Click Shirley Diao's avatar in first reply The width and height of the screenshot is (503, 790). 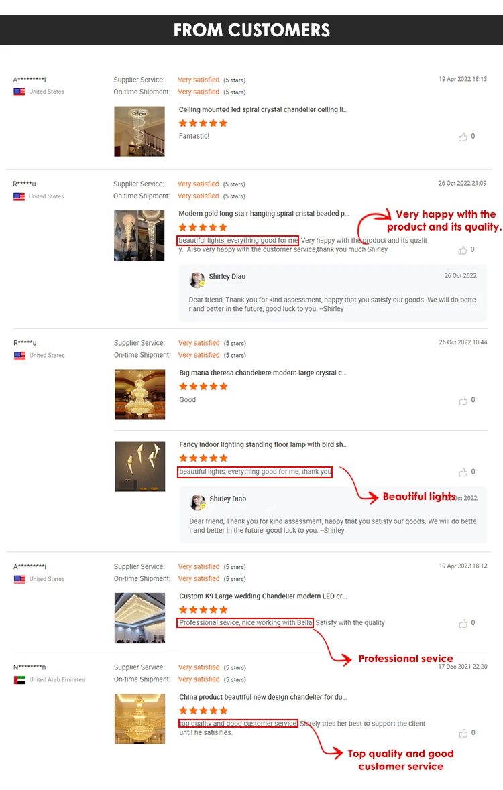[x=197, y=279]
